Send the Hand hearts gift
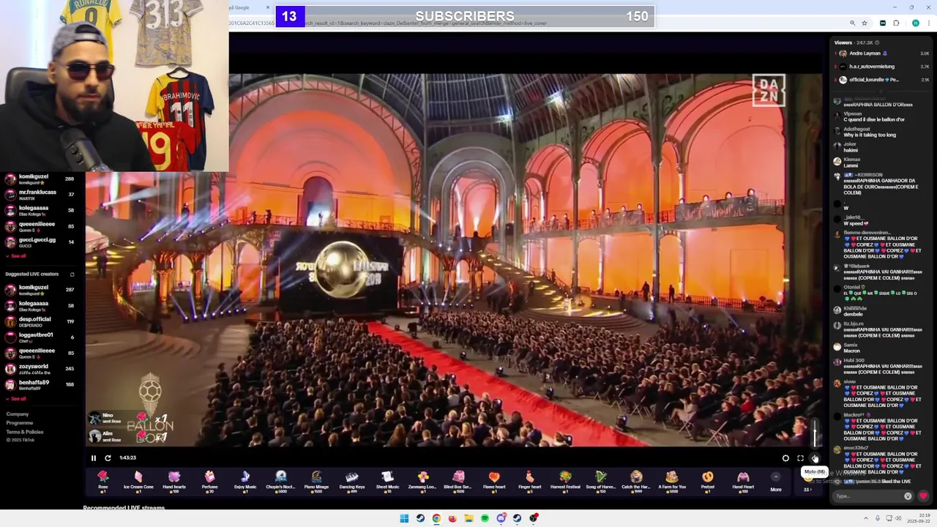This screenshot has width=937, height=527. pos(174,480)
